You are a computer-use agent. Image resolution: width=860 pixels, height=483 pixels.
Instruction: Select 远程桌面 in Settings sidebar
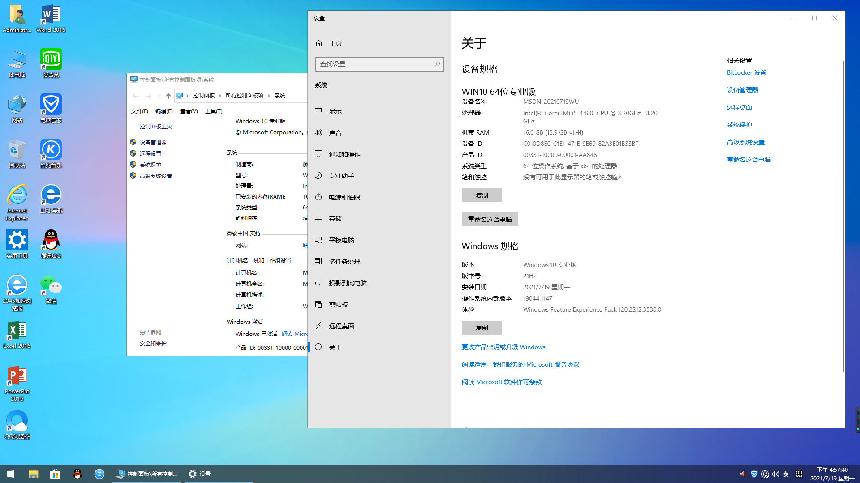(379, 326)
